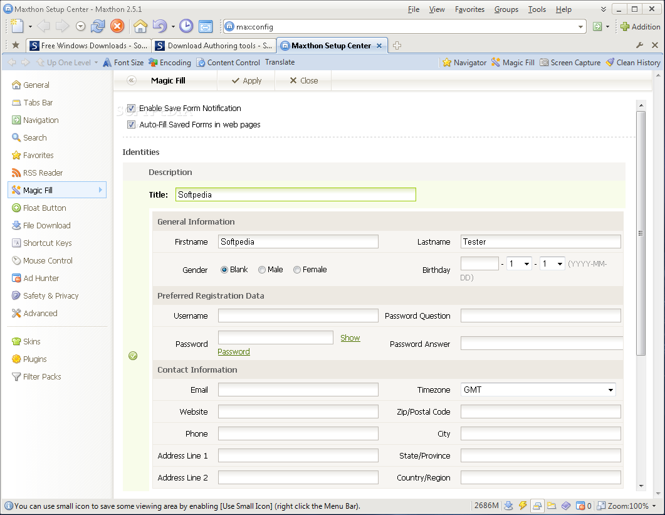This screenshot has height=515, width=665.
Task: Open the View menu
Action: click(x=437, y=9)
